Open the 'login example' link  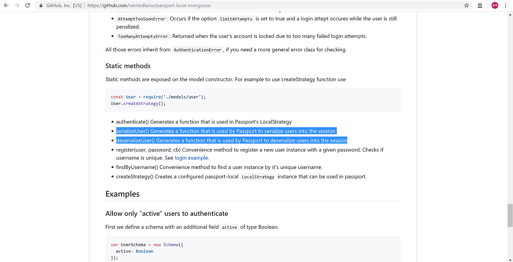tap(192, 158)
